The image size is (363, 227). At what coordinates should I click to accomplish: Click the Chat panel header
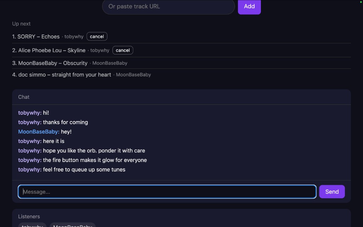click(24, 97)
